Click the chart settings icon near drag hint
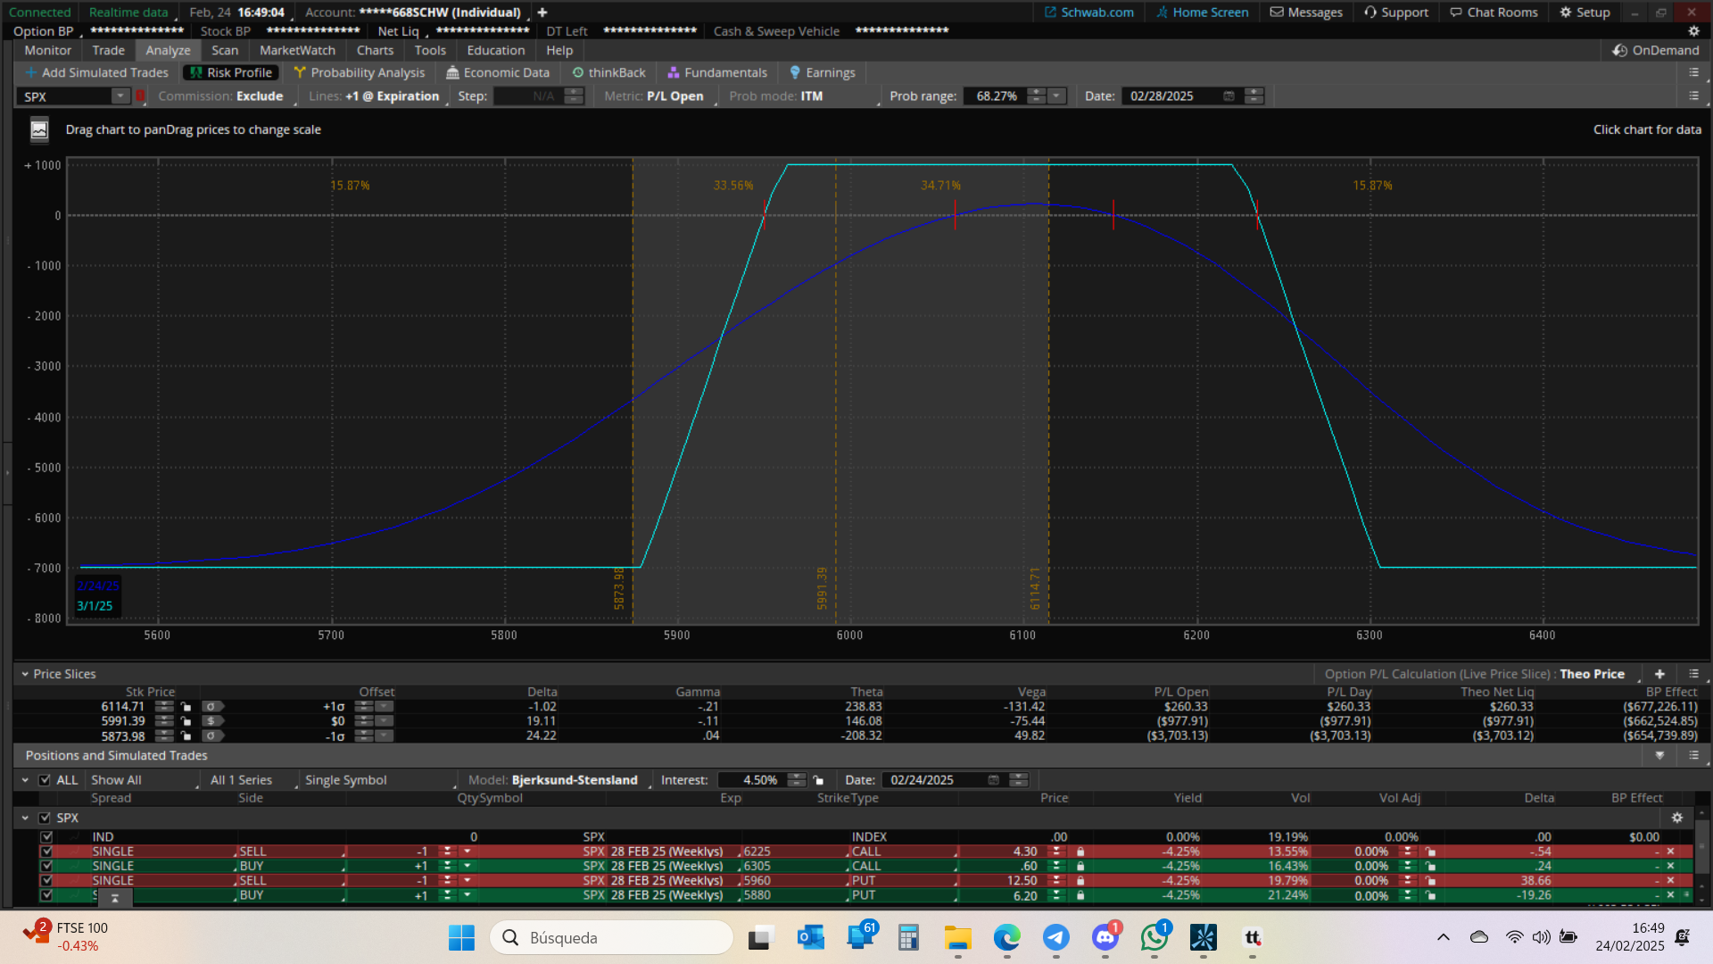The width and height of the screenshot is (1713, 964). [39, 130]
